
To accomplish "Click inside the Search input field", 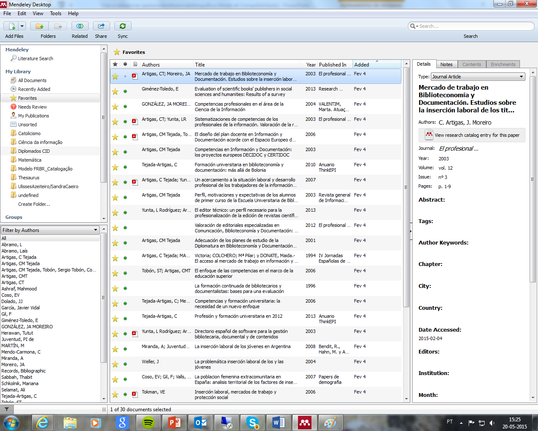I will (x=475, y=26).
